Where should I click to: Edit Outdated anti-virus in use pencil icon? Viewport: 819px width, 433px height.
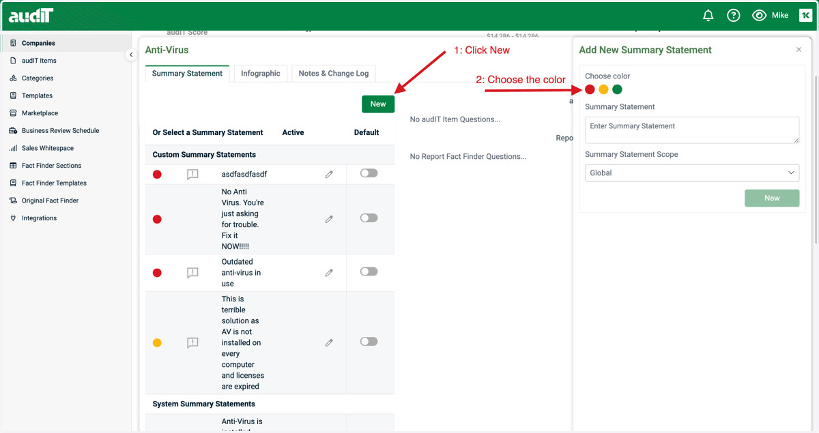pyautogui.click(x=329, y=273)
